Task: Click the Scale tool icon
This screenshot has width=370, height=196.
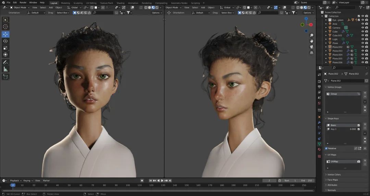Action: 5,48
